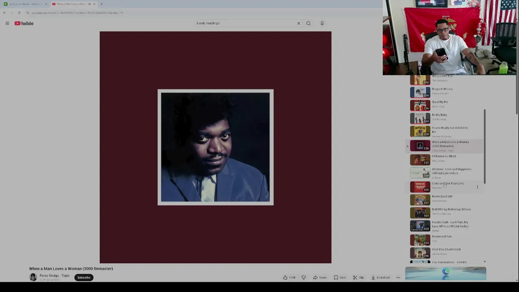
Task: Share the video
Action: pos(320,277)
